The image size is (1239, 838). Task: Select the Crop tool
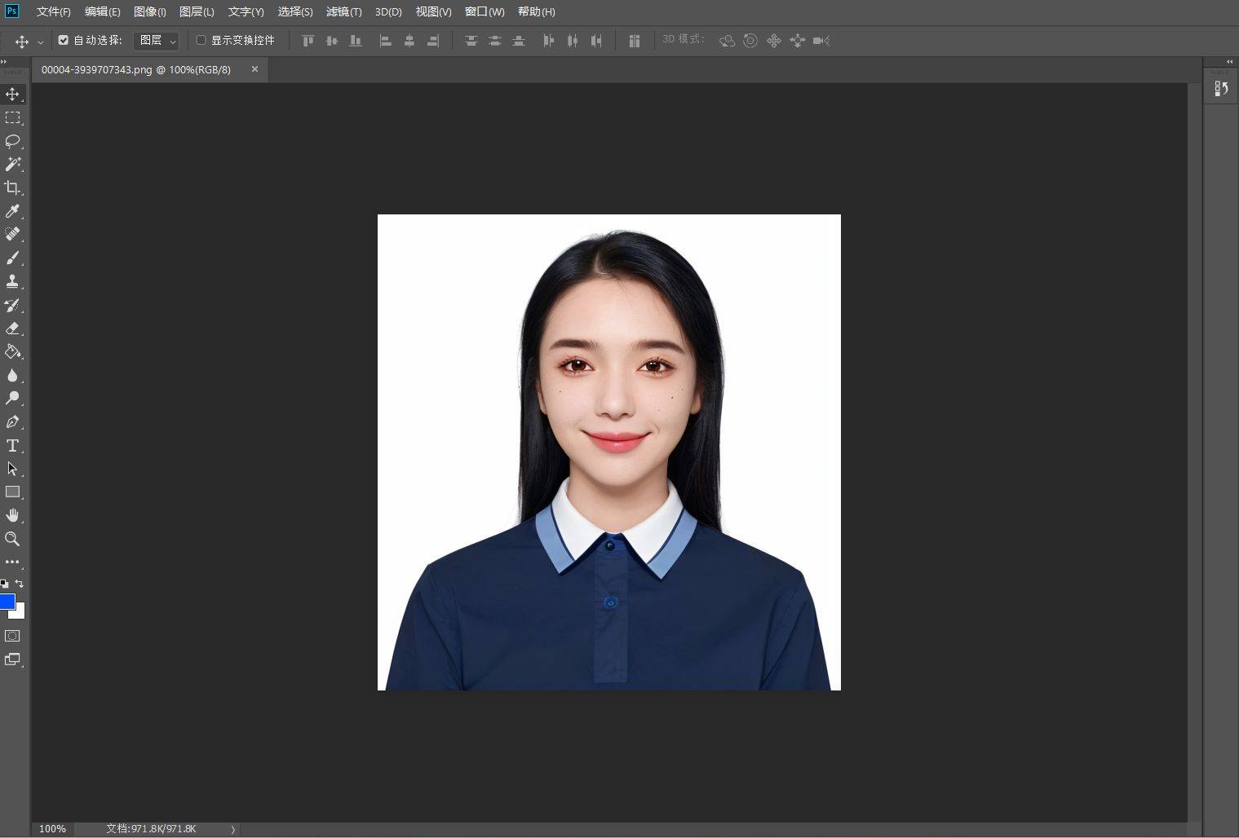12,187
